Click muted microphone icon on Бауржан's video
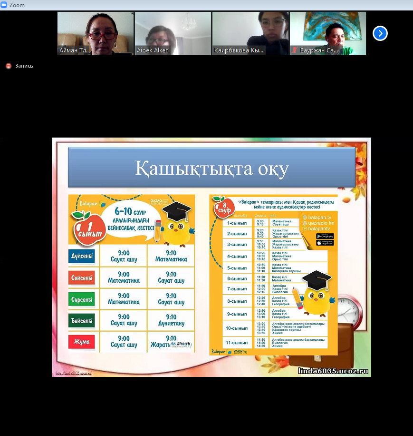Image resolution: width=413 pixels, height=436 pixels. (295, 50)
